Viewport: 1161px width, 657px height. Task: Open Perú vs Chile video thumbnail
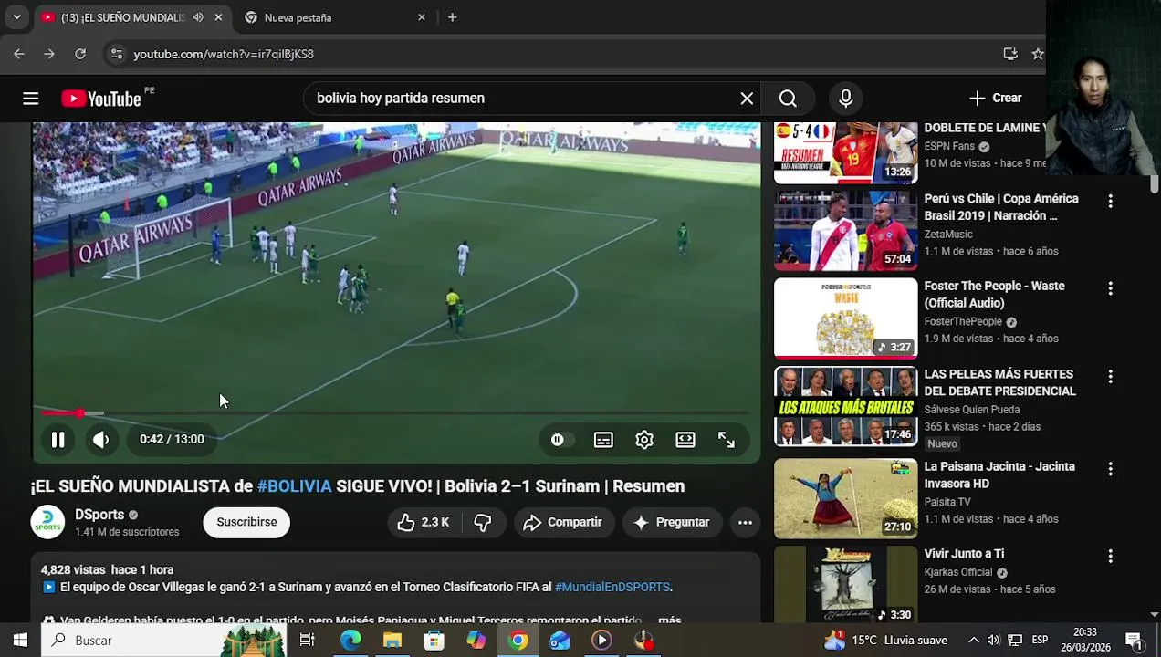845,230
